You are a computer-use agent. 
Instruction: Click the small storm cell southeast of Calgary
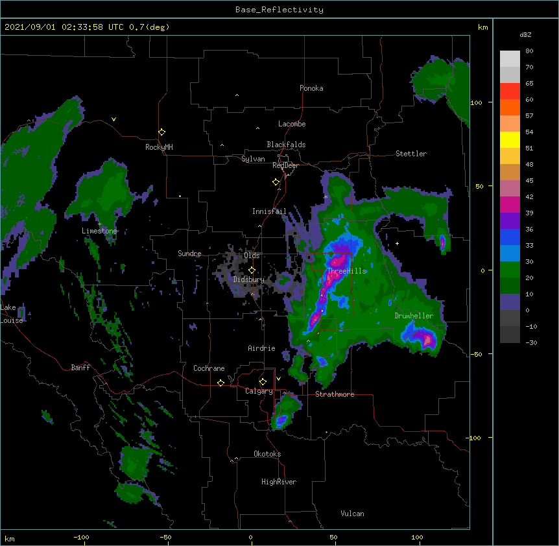(281, 421)
